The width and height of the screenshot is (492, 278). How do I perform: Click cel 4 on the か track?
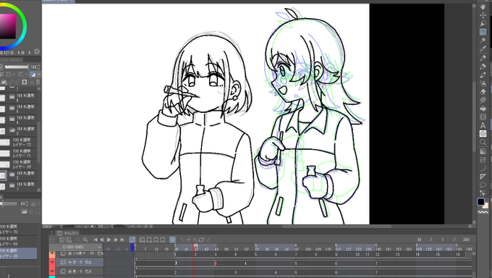pyautogui.click(x=245, y=264)
